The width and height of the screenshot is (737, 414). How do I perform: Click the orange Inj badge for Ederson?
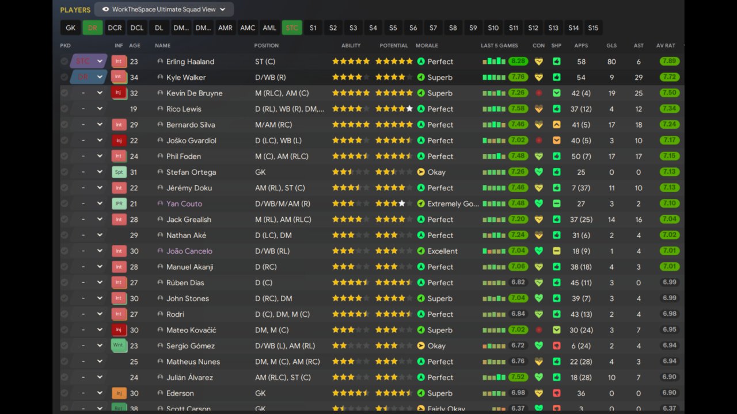119,393
